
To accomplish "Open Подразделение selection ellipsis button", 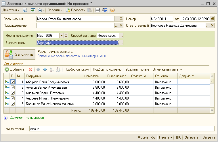I will (x=117, y=26).
